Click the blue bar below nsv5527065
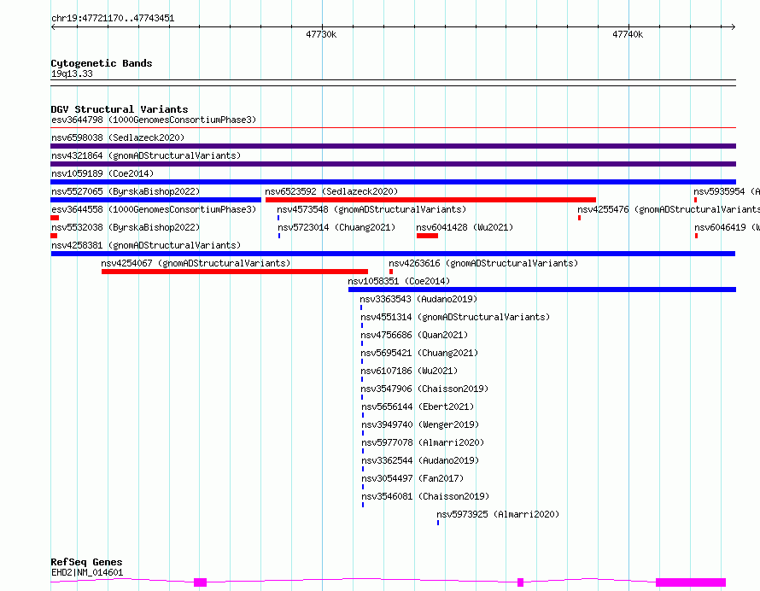This screenshot has width=760, height=591. 156,200
